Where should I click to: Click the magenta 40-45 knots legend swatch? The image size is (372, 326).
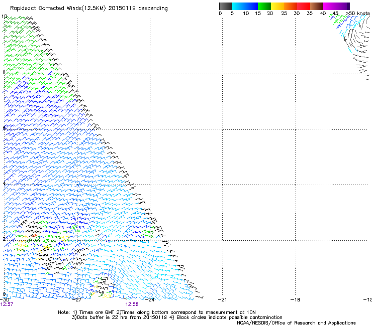point(330,6)
